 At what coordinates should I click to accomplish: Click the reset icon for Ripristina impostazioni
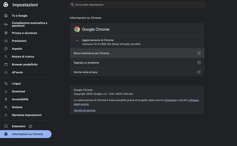coord(6,115)
